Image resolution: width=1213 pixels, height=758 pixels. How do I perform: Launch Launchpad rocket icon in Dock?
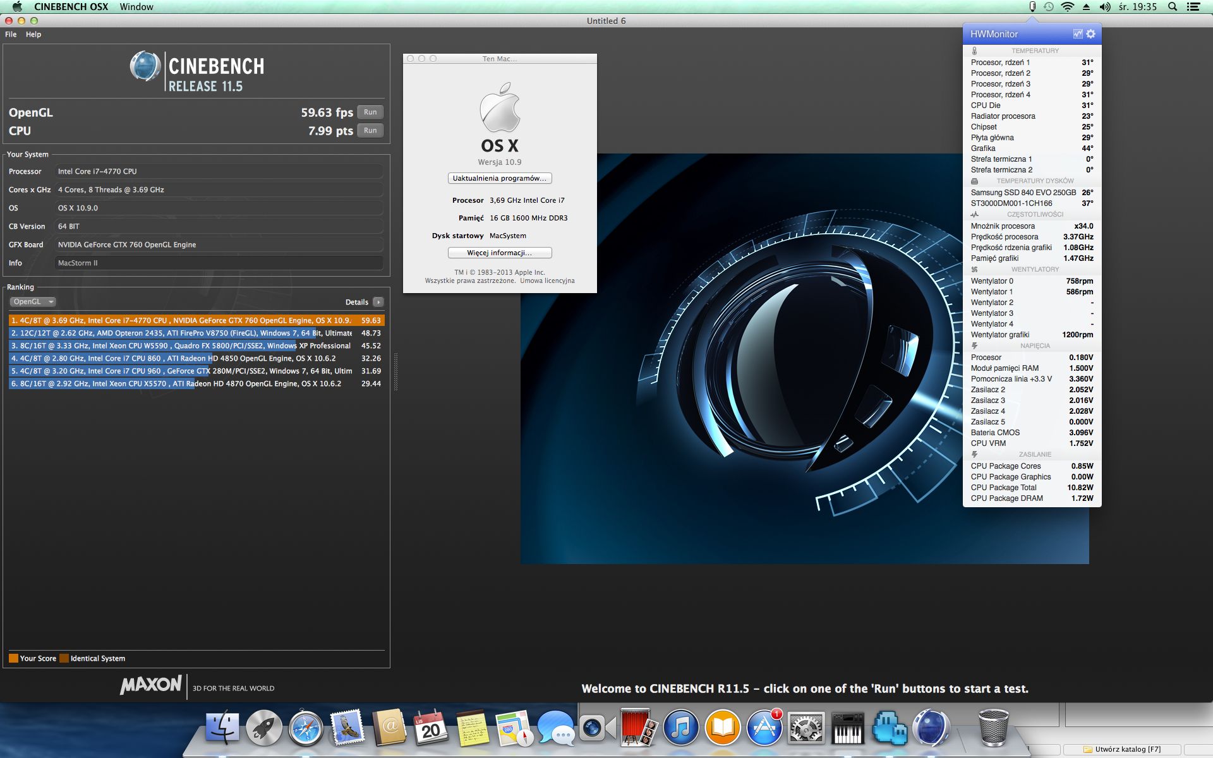click(x=264, y=728)
